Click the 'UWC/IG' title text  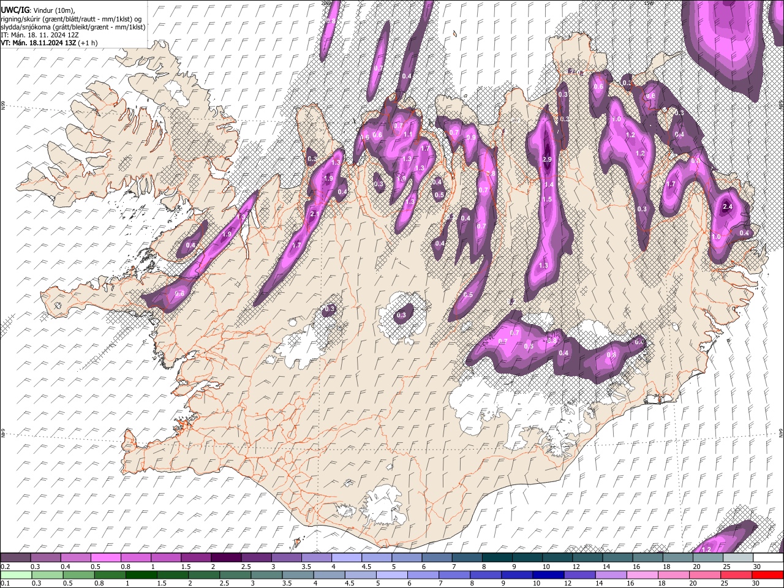(15, 9)
